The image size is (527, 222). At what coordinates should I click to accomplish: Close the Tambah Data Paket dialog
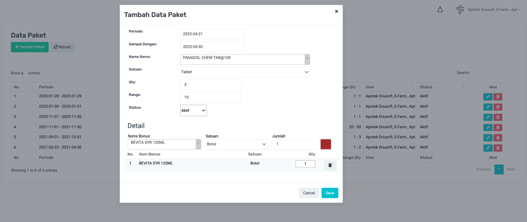coord(337,11)
